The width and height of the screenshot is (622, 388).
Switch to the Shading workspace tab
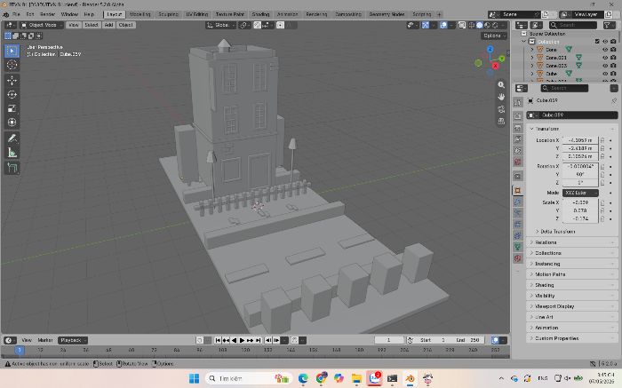pyautogui.click(x=260, y=14)
